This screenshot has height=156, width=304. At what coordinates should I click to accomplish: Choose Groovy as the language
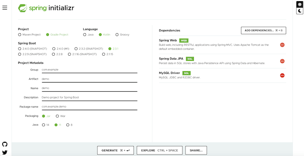point(122,35)
